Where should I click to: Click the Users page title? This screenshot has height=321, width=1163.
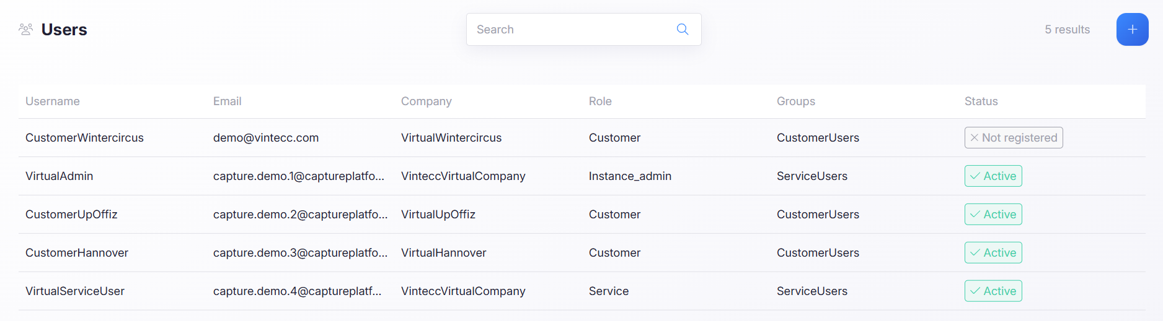tap(64, 30)
